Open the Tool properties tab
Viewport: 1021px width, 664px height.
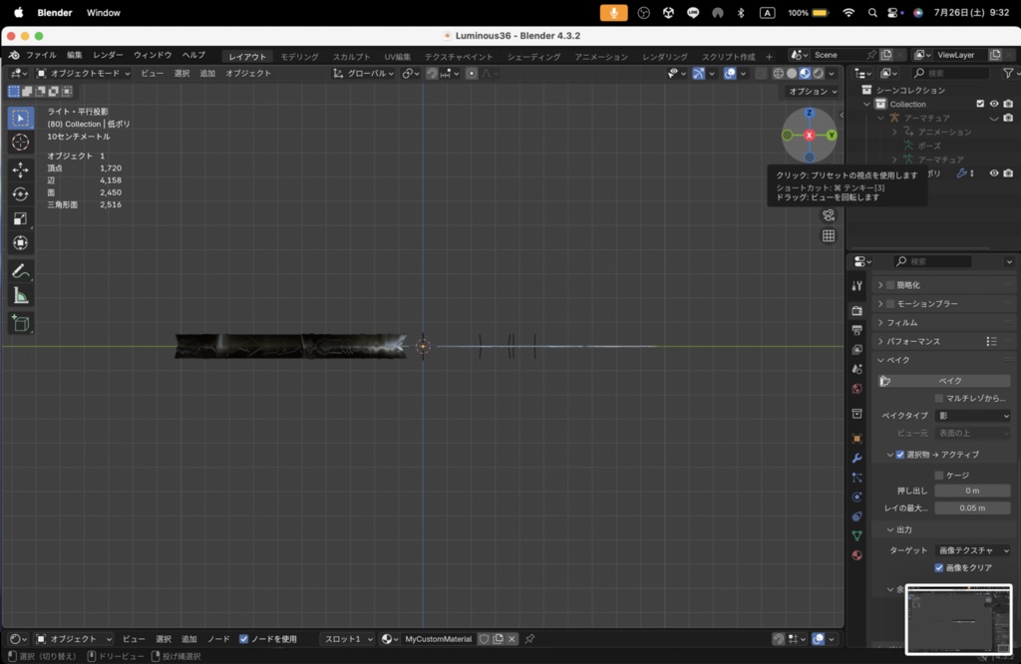[x=856, y=286]
